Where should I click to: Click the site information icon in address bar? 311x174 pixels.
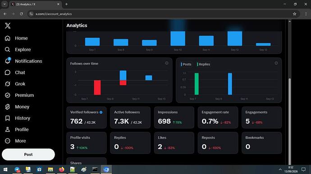point(31,14)
